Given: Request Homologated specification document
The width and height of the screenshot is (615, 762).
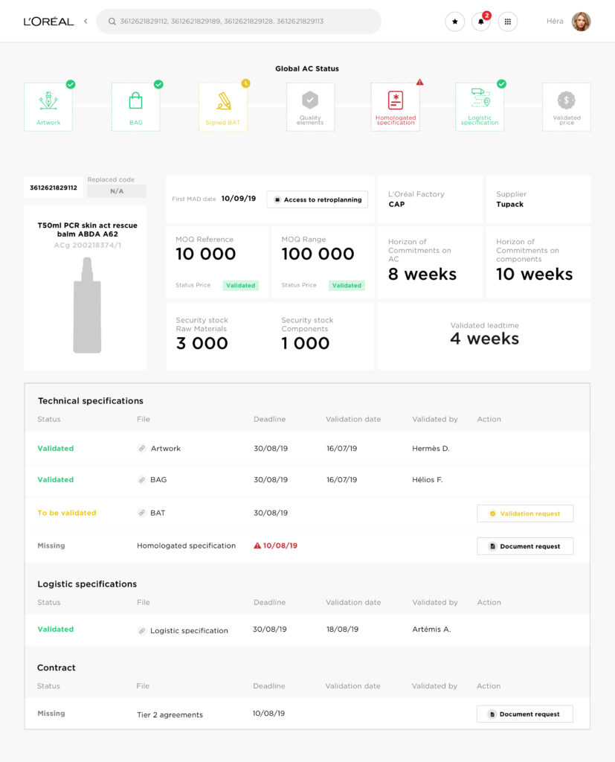Looking at the screenshot, I should (525, 546).
